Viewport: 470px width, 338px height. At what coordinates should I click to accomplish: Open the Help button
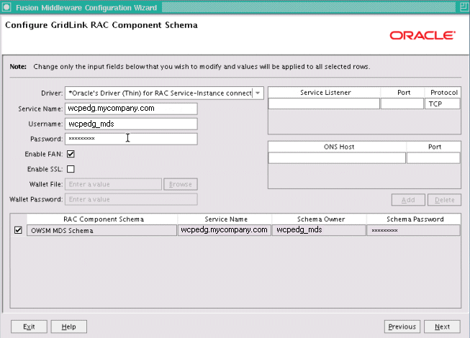(69, 326)
